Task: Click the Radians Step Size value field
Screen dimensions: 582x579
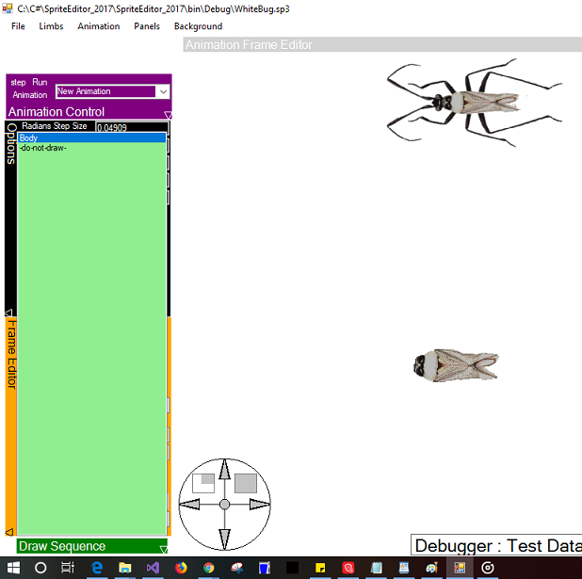Action: [132, 127]
